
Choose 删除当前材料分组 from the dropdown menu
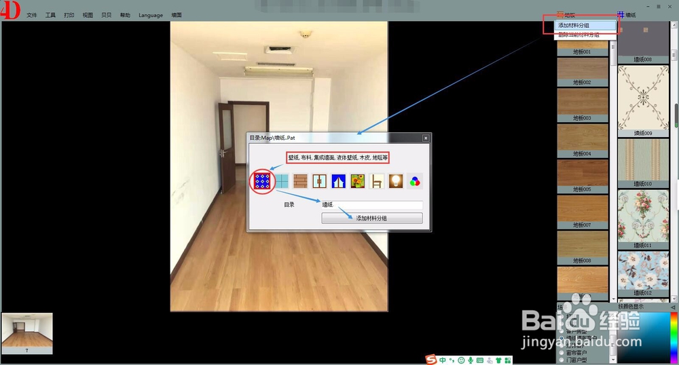(585, 35)
